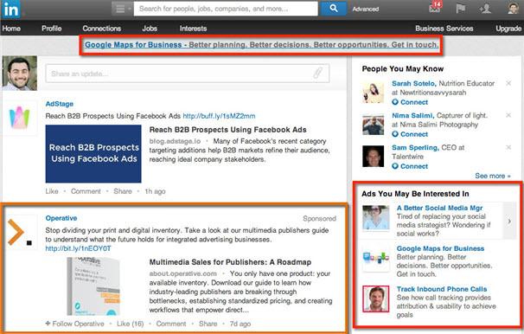Click the add connections person icon
Viewport: 524px width, 334px height.
click(x=485, y=9)
